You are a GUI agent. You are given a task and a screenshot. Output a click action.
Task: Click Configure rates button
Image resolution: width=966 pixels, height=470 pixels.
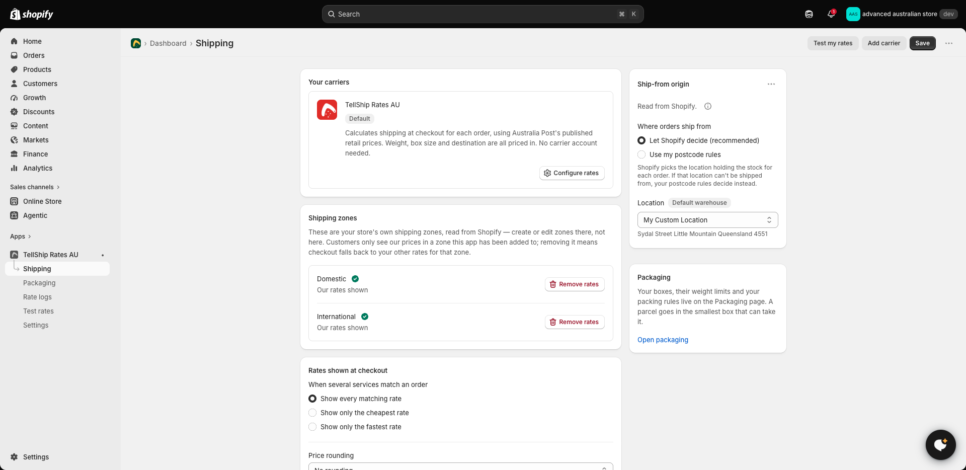pyautogui.click(x=572, y=173)
